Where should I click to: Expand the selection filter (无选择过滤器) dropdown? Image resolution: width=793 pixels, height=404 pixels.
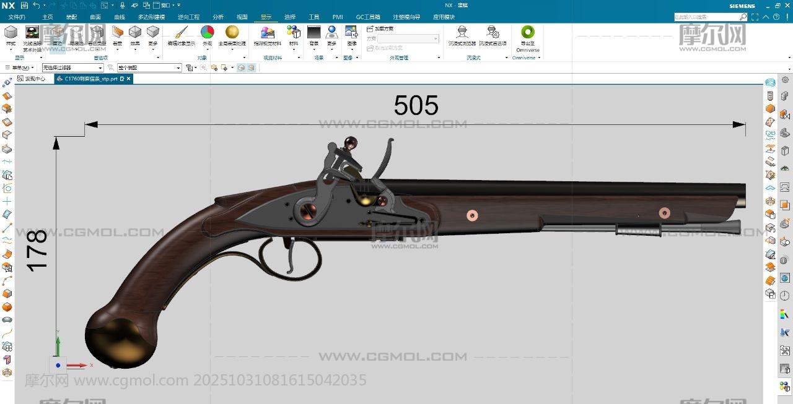pyautogui.click(x=100, y=68)
